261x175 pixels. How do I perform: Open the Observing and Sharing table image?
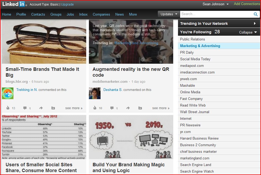pyautogui.click(x=44, y=137)
